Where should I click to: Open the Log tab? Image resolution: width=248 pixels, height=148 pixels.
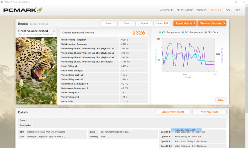coord(227,10)
